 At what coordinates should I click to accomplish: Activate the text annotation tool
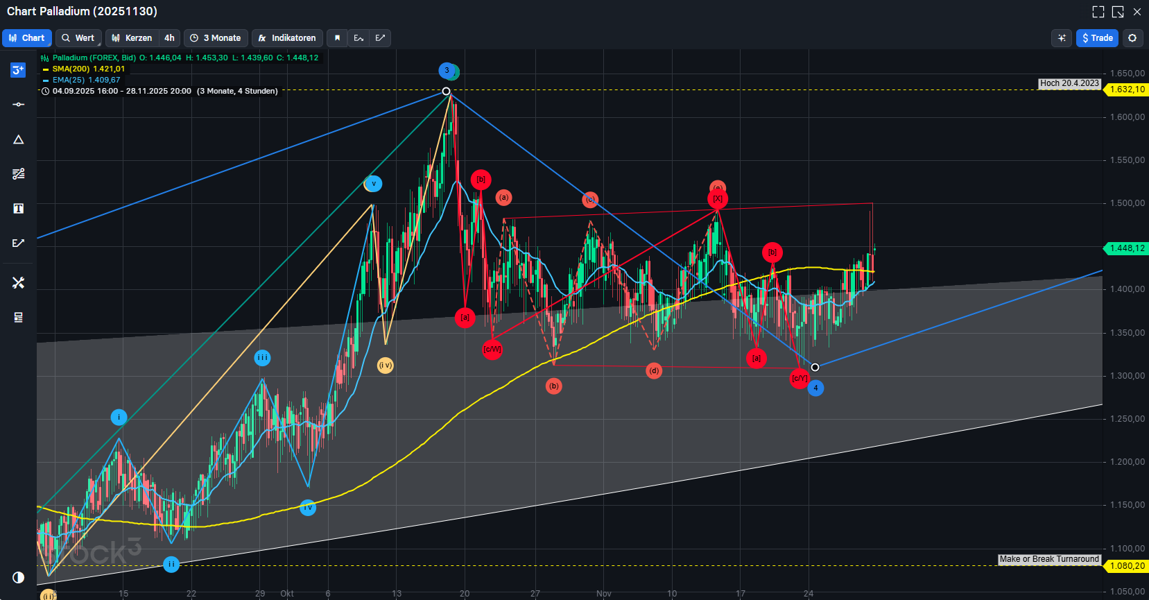18,208
